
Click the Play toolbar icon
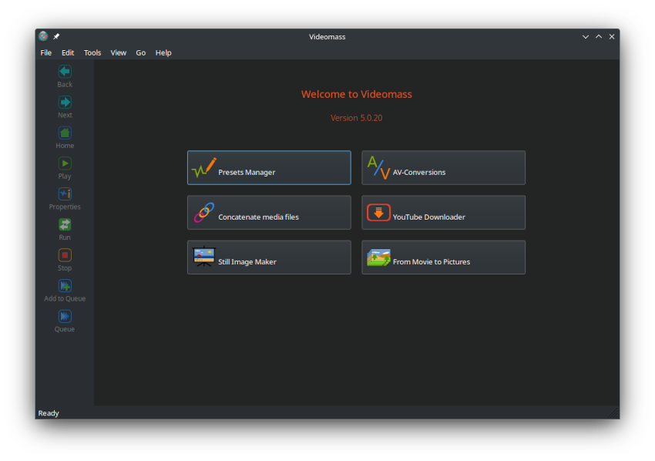coord(65,163)
